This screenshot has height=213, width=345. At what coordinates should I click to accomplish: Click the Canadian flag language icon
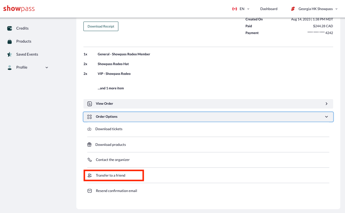[x=235, y=9]
